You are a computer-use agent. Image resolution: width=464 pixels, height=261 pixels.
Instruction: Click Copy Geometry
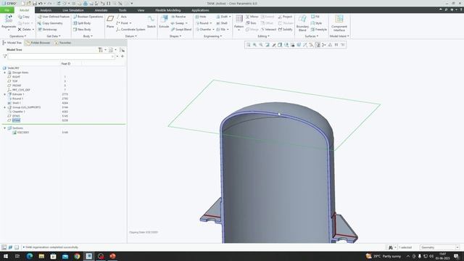[x=50, y=23]
